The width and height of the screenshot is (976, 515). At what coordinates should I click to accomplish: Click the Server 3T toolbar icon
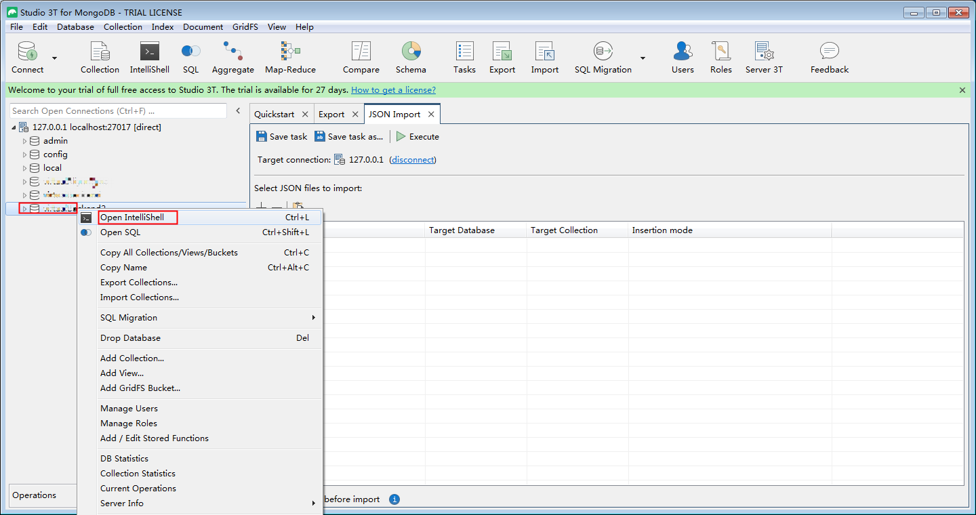point(764,52)
